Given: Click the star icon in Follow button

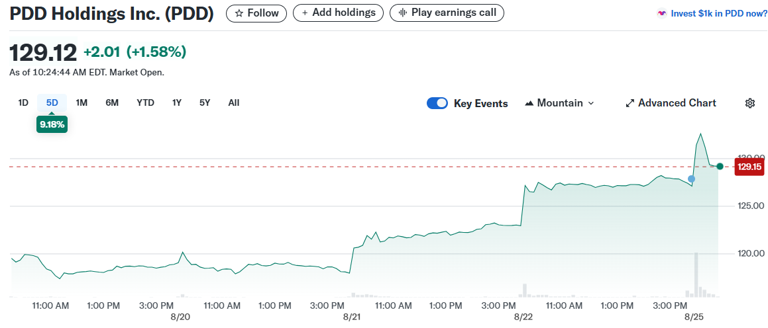Looking at the screenshot, I should [239, 13].
